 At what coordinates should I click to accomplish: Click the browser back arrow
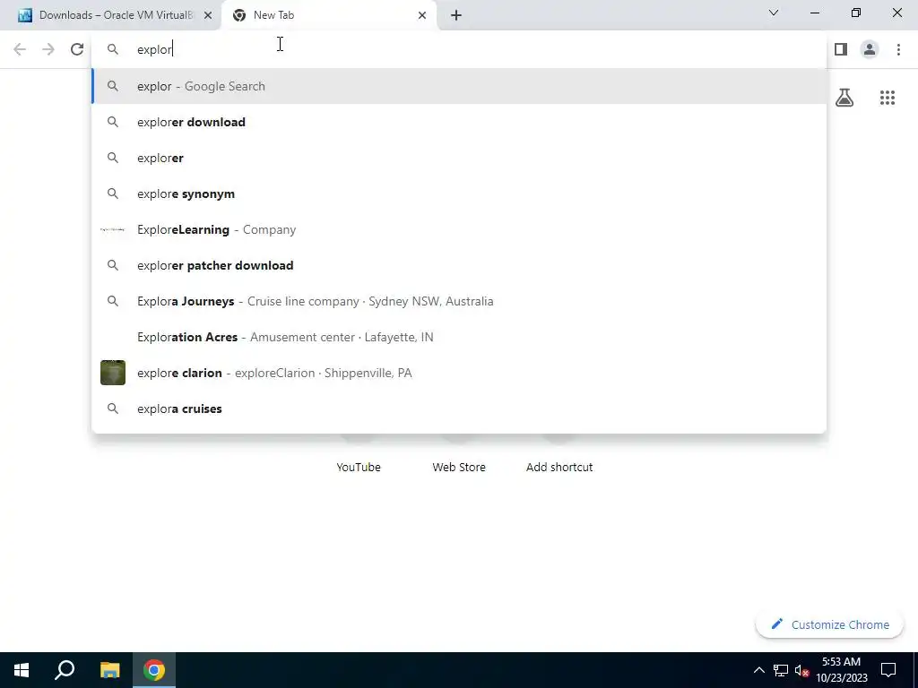[20, 49]
